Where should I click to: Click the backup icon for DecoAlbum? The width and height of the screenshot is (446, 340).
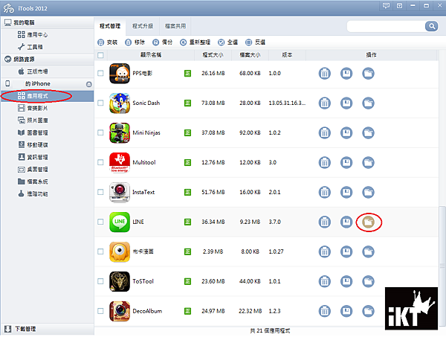(346, 311)
